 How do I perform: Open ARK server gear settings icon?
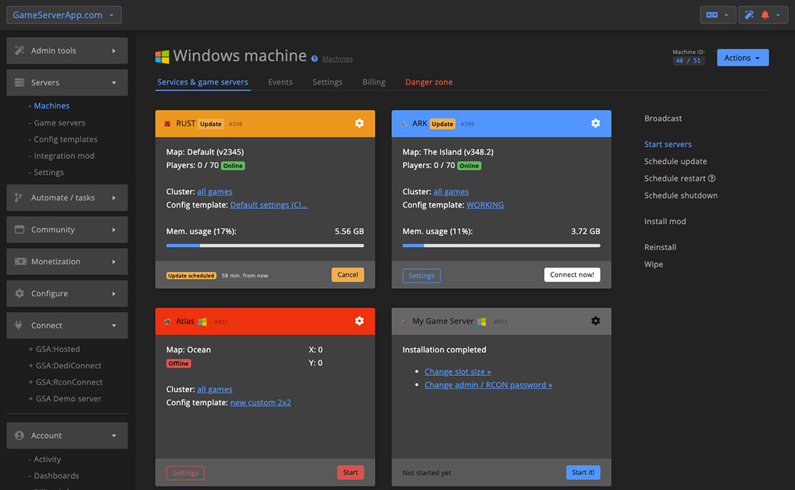(595, 123)
